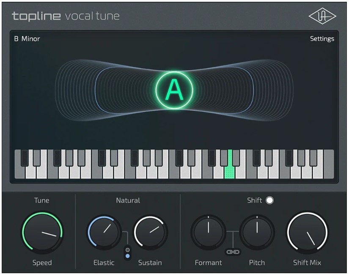349x274 pixels.
Task: Click the Universal Audio diamond logo
Action: pos(322,16)
